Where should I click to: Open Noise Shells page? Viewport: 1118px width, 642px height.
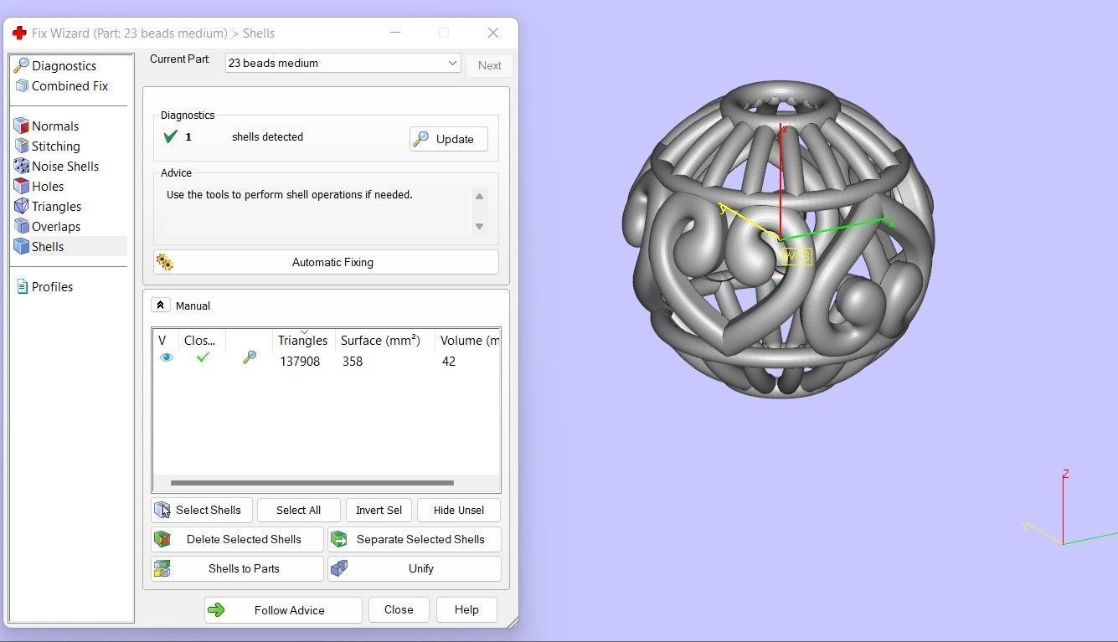pyautogui.click(x=65, y=166)
